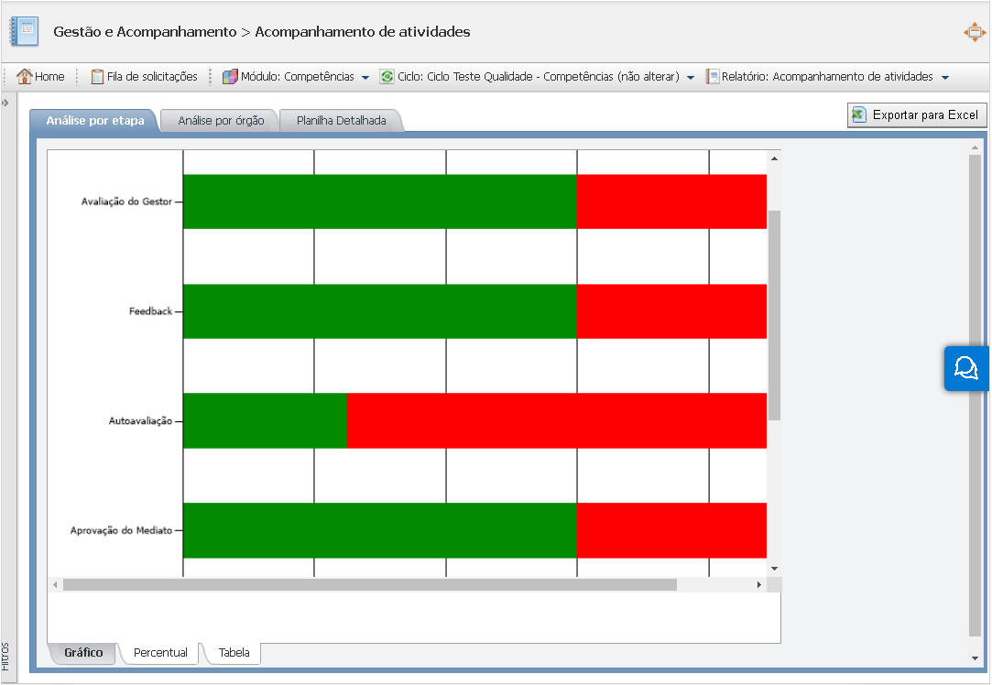Viewport: 992px width, 685px height.
Task: Switch to the Tabela bottom tab
Action: pos(234,653)
